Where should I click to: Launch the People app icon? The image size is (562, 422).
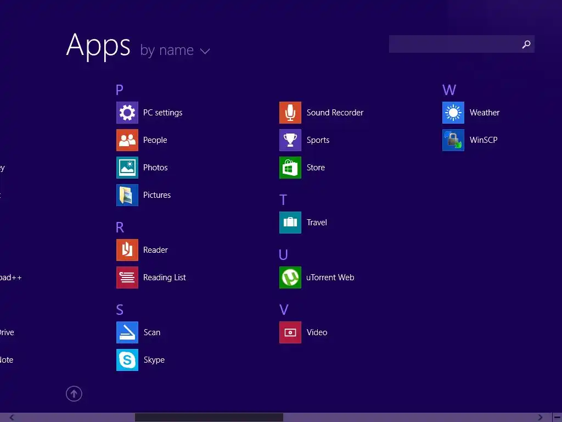[x=127, y=140]
